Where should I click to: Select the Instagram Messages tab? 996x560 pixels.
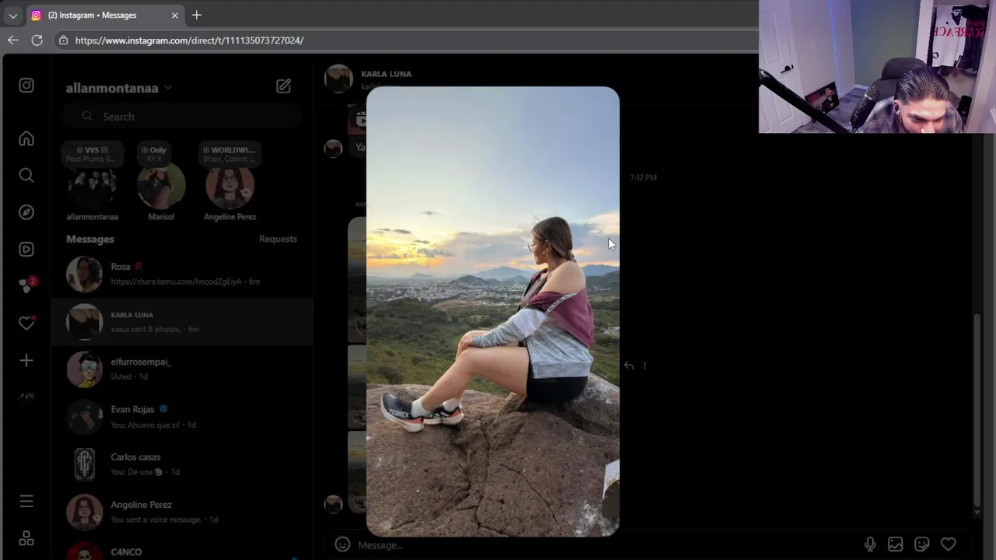pyautogui.click(x=105, y=15)
